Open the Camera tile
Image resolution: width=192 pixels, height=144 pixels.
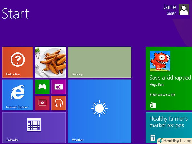click(x=59, y=87)
